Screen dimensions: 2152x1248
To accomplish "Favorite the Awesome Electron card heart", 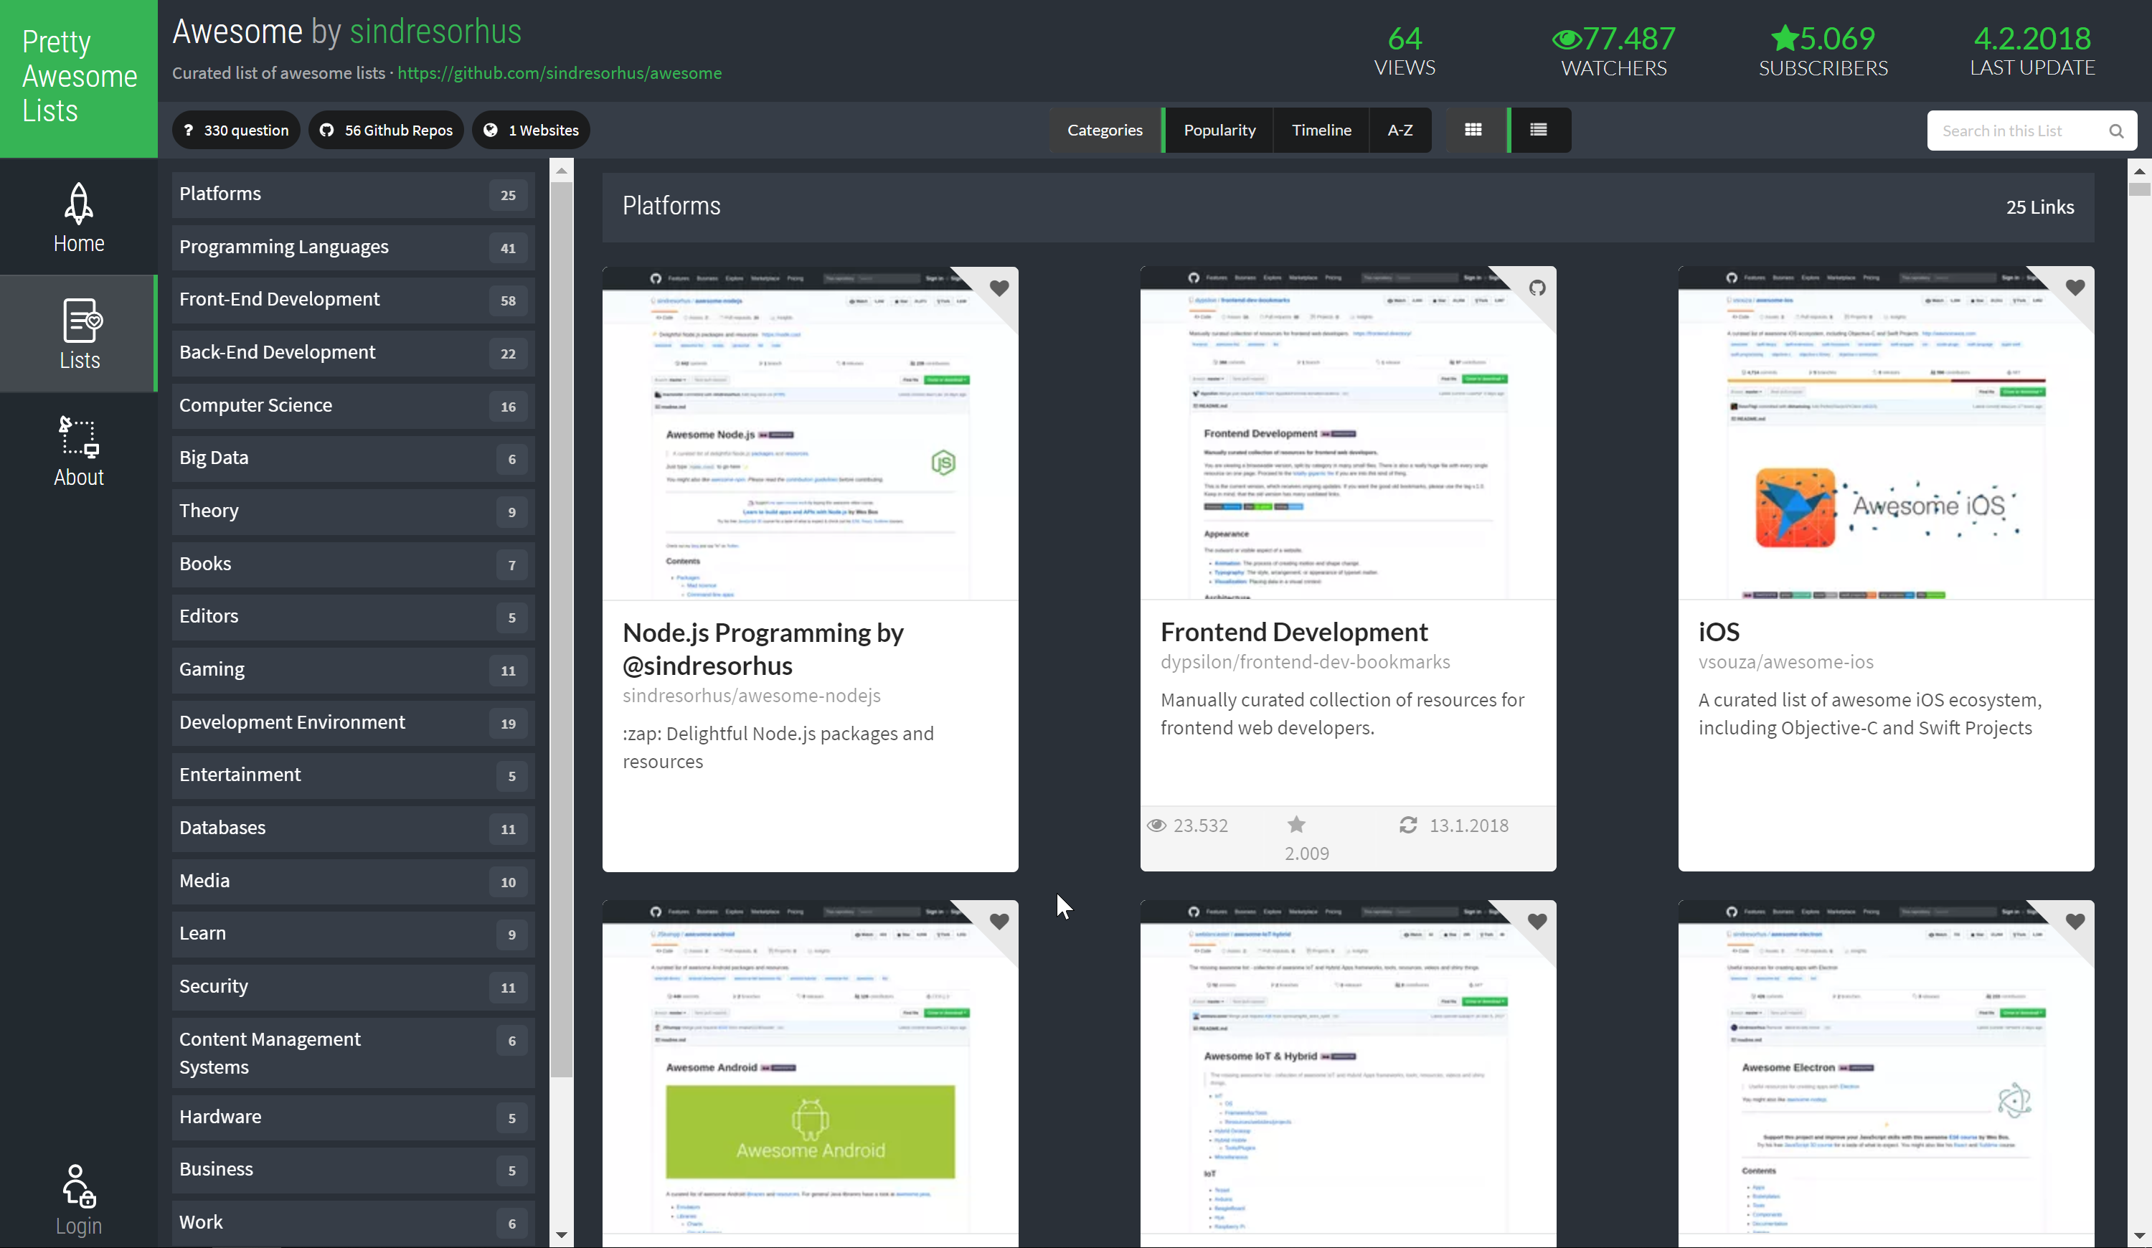I will pos(2075,921).
